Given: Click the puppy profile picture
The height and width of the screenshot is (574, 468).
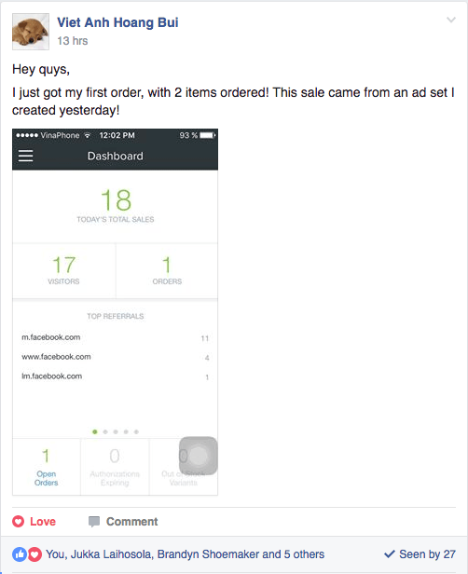Looking at the screenshot, I should 31,32.
